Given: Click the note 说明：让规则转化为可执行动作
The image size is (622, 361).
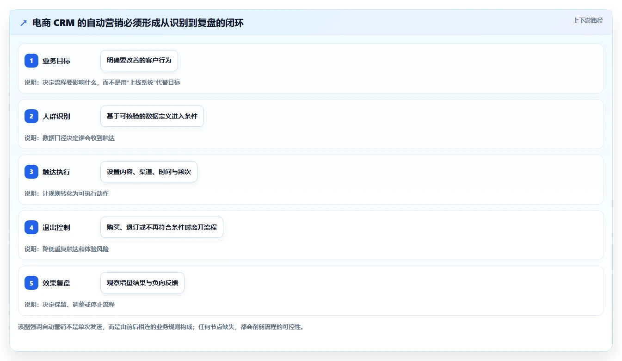Looking at the screenshot, I should coord(67,193).
